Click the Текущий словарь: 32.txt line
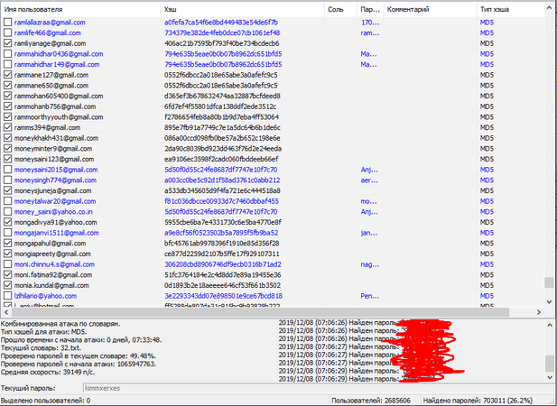The width and height of the screenshot is (557, 406). coord(41,347)
